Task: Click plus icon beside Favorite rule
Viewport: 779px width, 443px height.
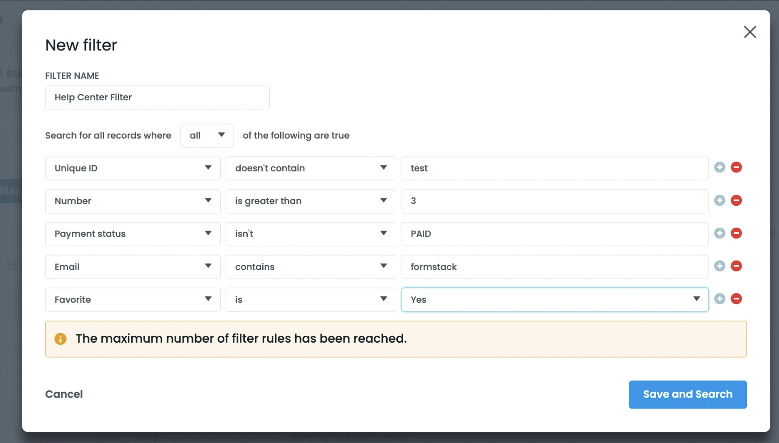Action: (719, 299)
